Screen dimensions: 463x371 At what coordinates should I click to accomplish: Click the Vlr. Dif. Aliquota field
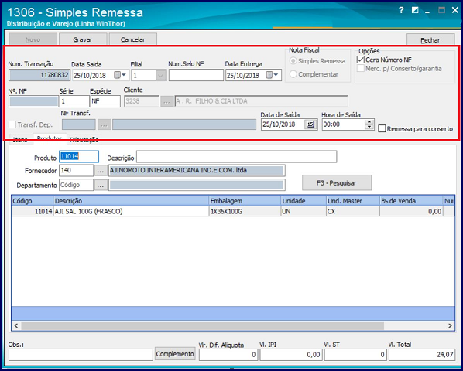(x=228, y=355)
